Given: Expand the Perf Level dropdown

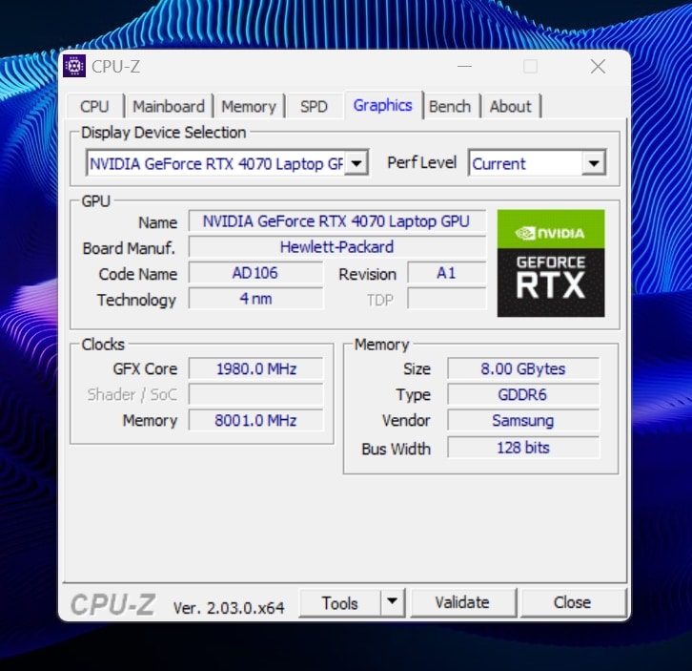Looking at the screenshot, I should [x=593, y=163].
